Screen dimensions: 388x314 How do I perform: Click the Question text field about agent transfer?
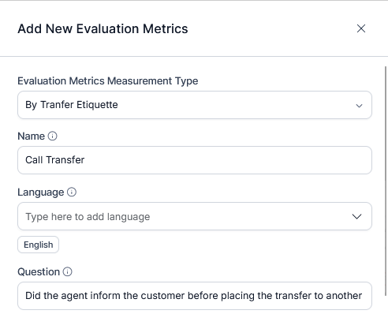[x=195, y=296]
